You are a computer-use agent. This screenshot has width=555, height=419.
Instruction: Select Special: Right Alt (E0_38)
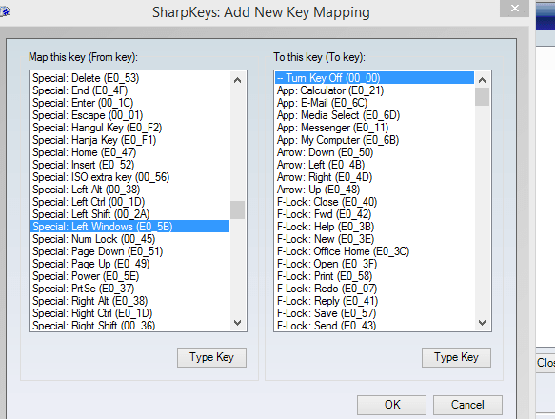[x=129, y=301]
